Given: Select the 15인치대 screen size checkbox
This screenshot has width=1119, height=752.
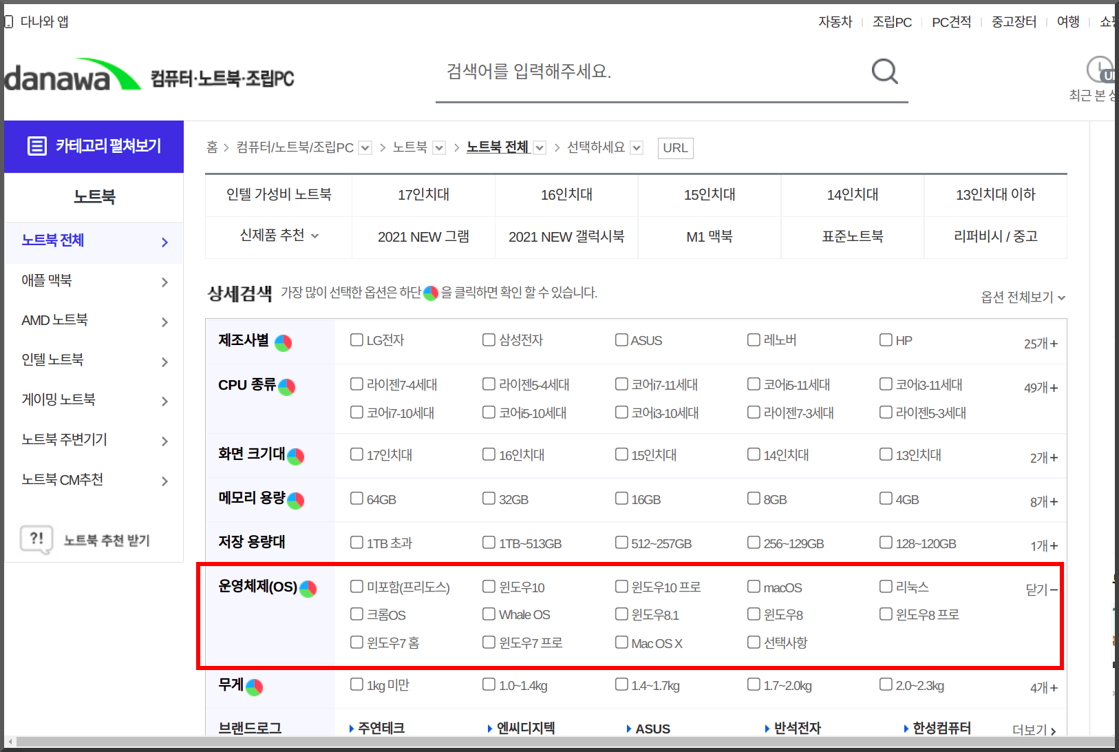Looking at the screenshot, I should tap(621, 454).
